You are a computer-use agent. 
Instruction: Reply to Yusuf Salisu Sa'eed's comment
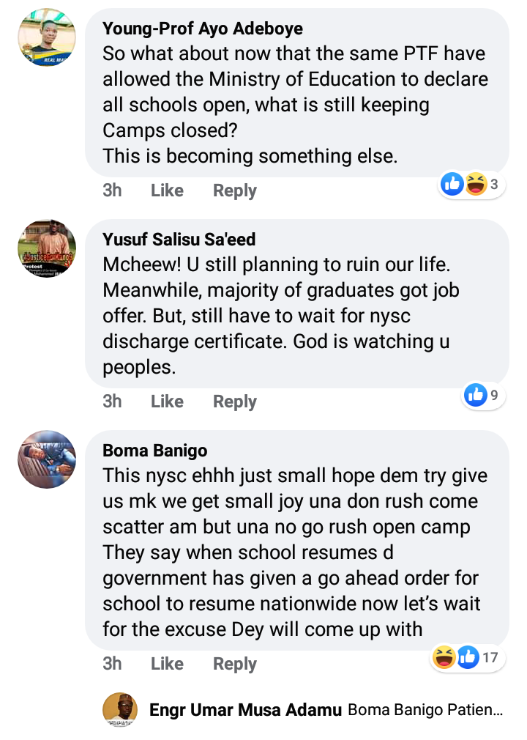point(234,402)
